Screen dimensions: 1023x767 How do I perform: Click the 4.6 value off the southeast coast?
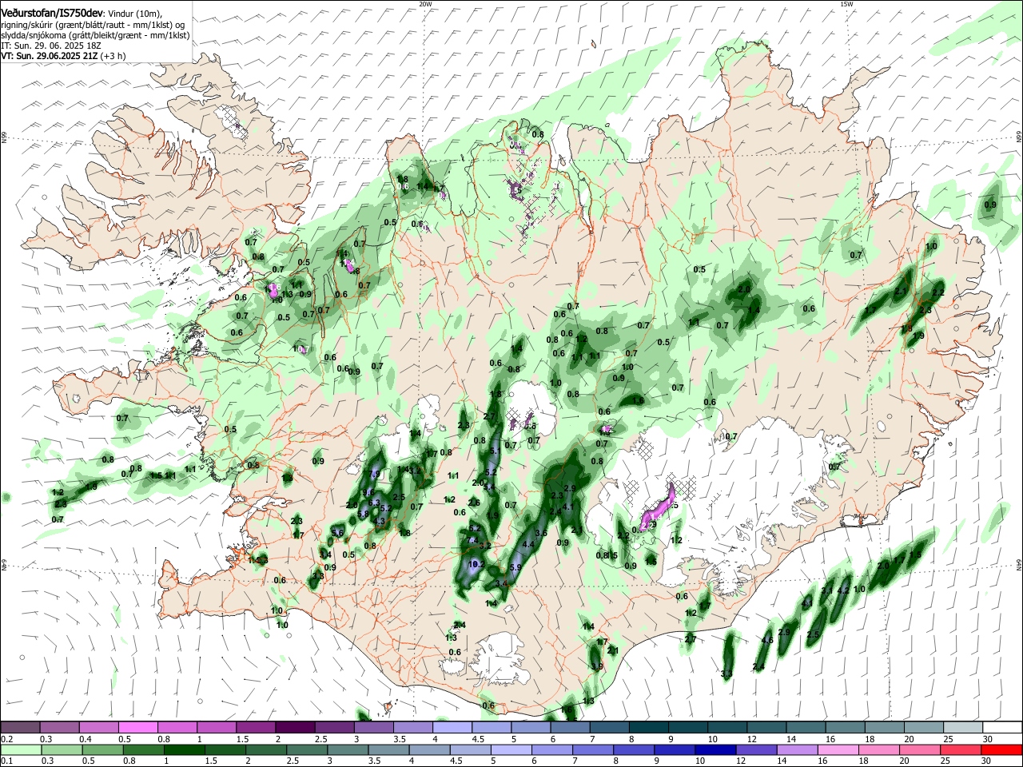[767, 640]
